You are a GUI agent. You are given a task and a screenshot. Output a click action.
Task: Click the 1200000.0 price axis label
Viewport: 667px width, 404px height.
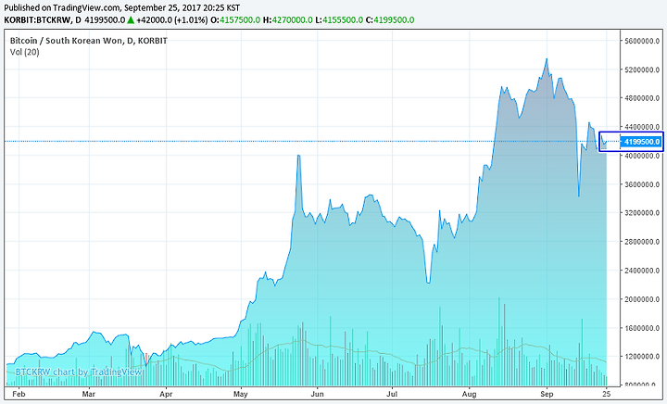(x=642, y=357)
